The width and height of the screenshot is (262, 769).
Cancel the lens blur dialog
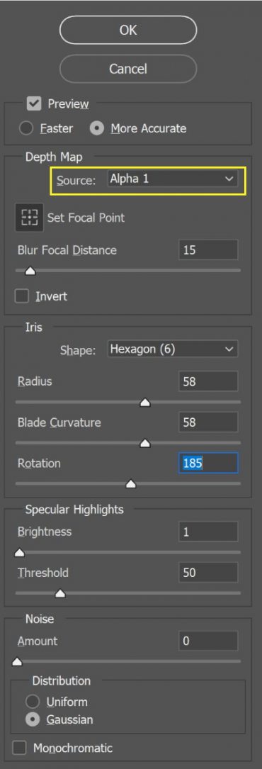click(x=128, y=68)
